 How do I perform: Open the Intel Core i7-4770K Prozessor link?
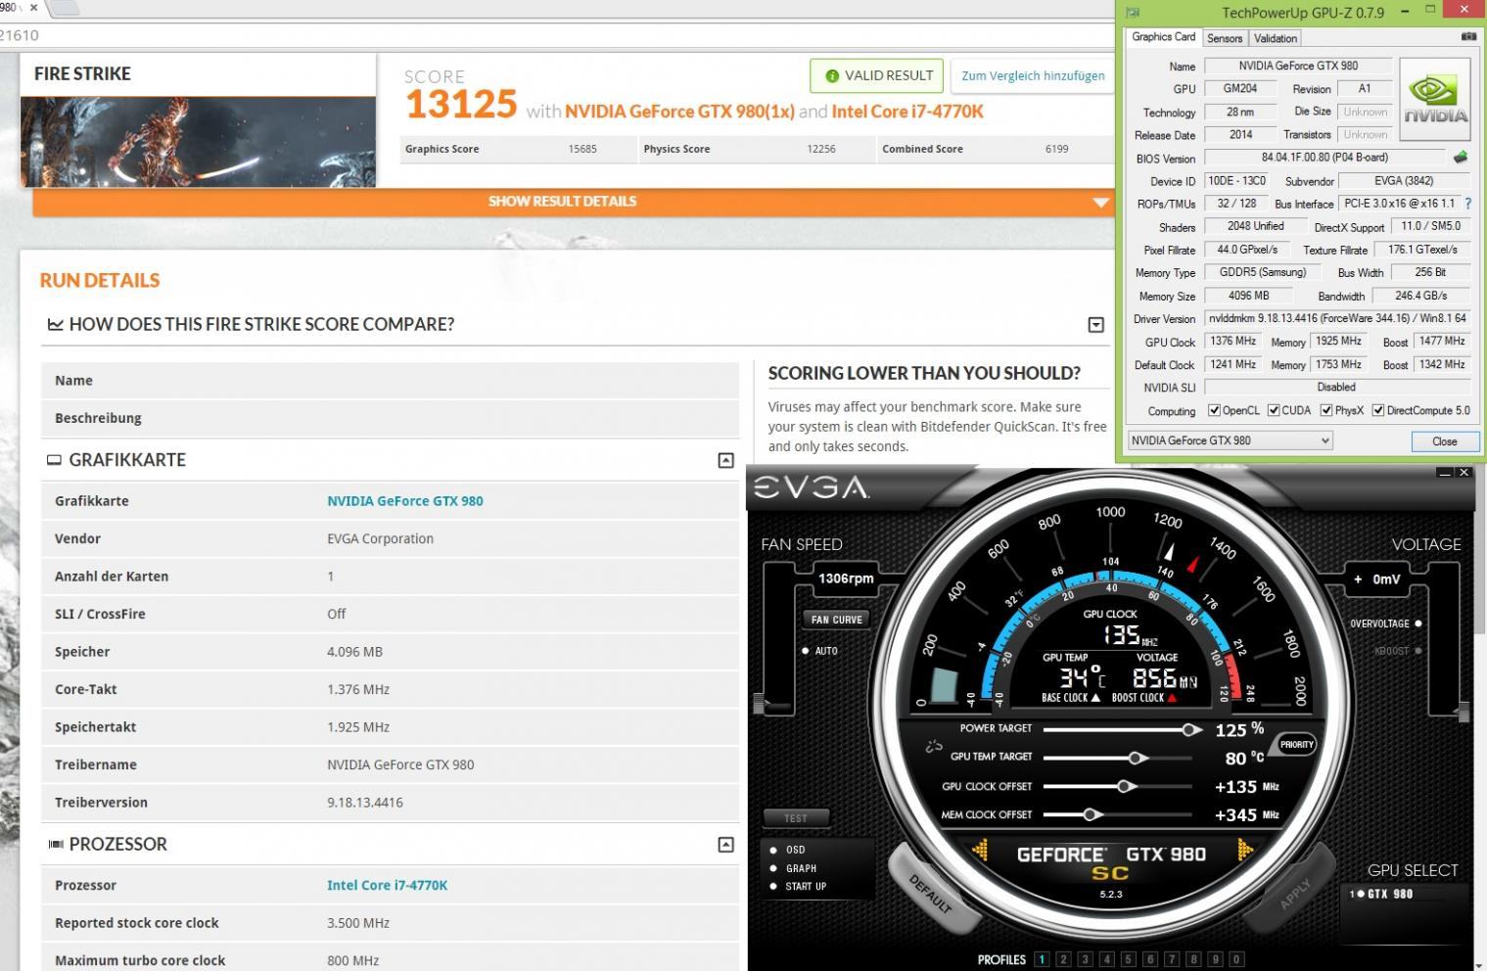[387, 885]
